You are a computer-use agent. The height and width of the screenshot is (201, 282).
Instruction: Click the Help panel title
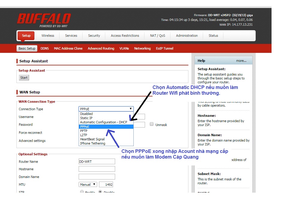pos(201,61)
